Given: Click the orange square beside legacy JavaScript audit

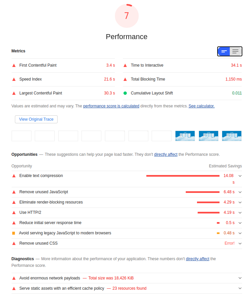Looking at the screenshot, I should tap(14, 233).
